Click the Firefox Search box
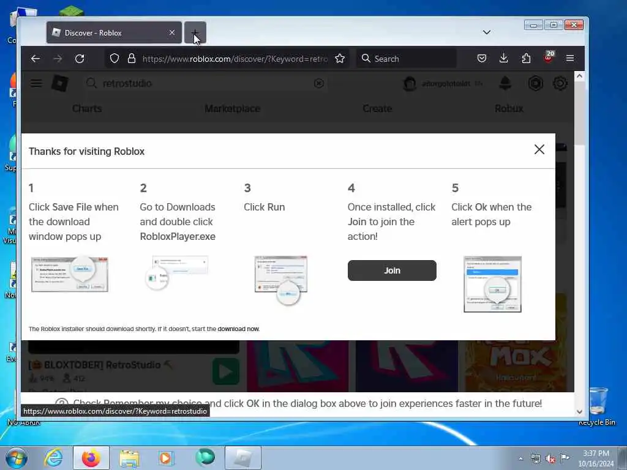This screenshot has width=627, height=470. pos(407,59)
